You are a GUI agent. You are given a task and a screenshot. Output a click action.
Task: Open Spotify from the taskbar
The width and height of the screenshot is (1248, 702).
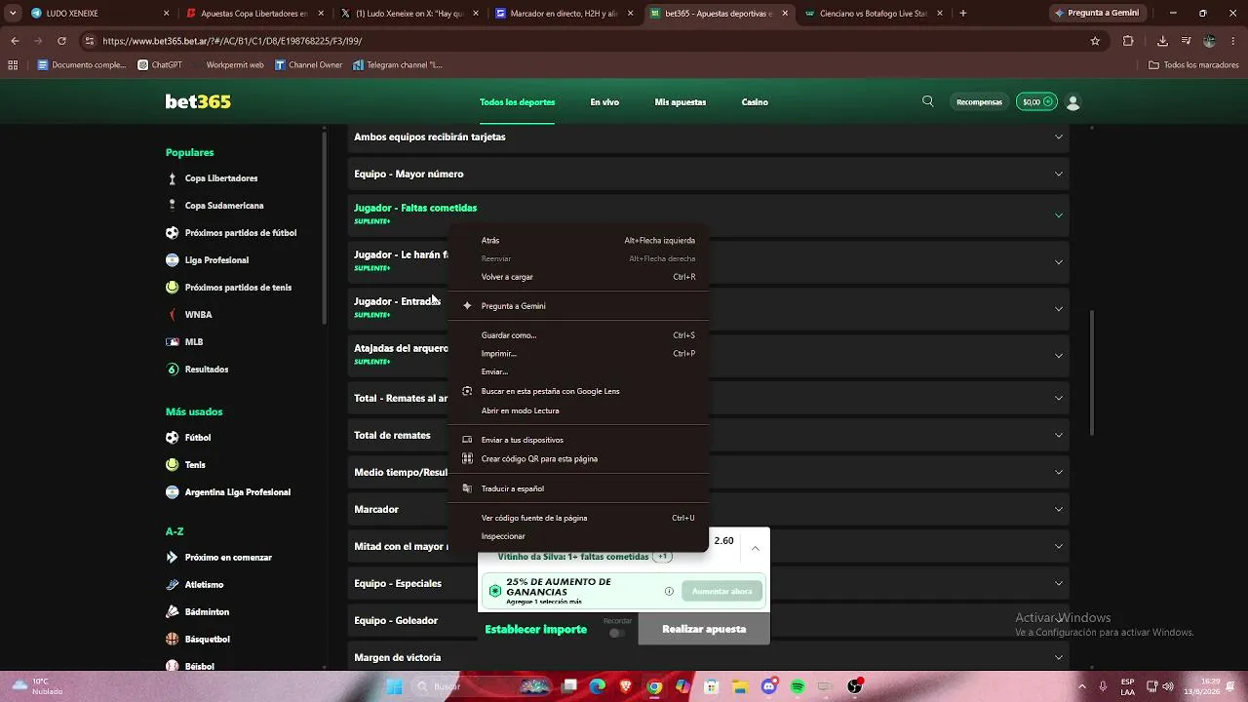798,686
